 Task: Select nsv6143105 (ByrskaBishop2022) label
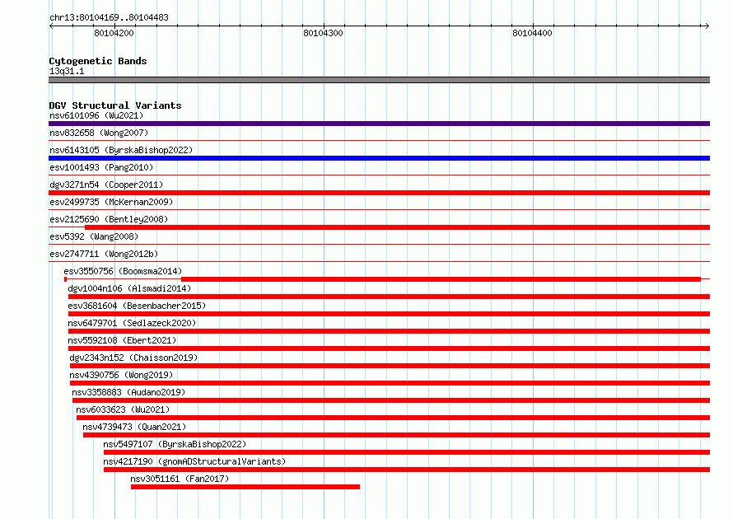121,150
